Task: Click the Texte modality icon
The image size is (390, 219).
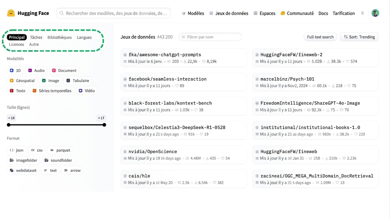Action: point(12,91)
